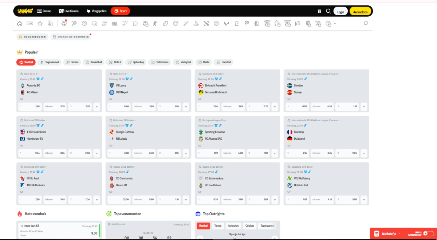Open the MMA sport icon
Image resolution: width=437 pixels, height=240 pixels.
point(115,23)
